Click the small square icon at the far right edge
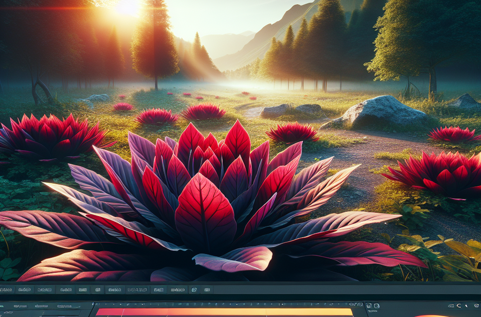This screenshot has width=481, height=317. pos(476,305)
